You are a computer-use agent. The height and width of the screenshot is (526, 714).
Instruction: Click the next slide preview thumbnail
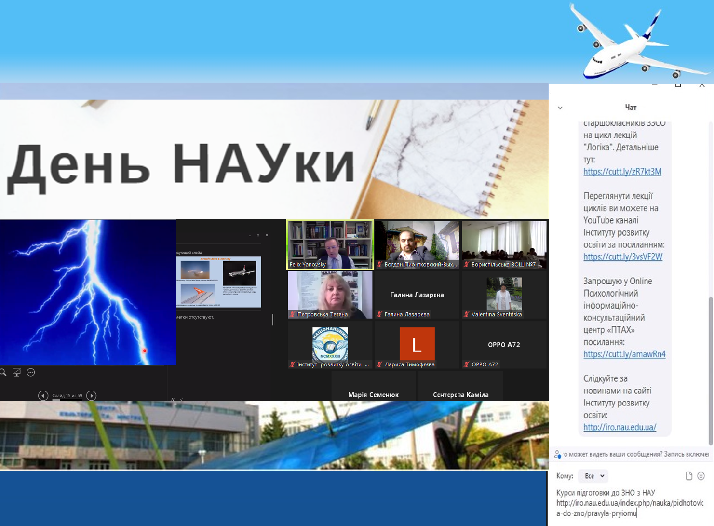[x=218, y=282]
